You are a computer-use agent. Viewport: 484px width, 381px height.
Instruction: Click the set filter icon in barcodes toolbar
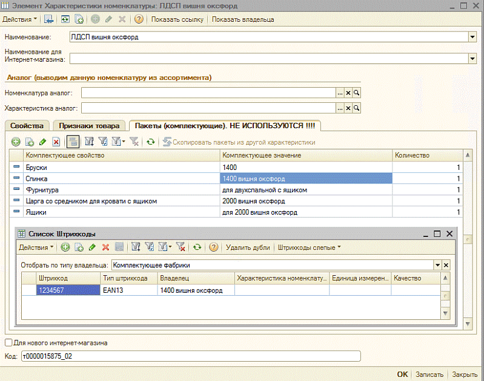tap(136, 247)
